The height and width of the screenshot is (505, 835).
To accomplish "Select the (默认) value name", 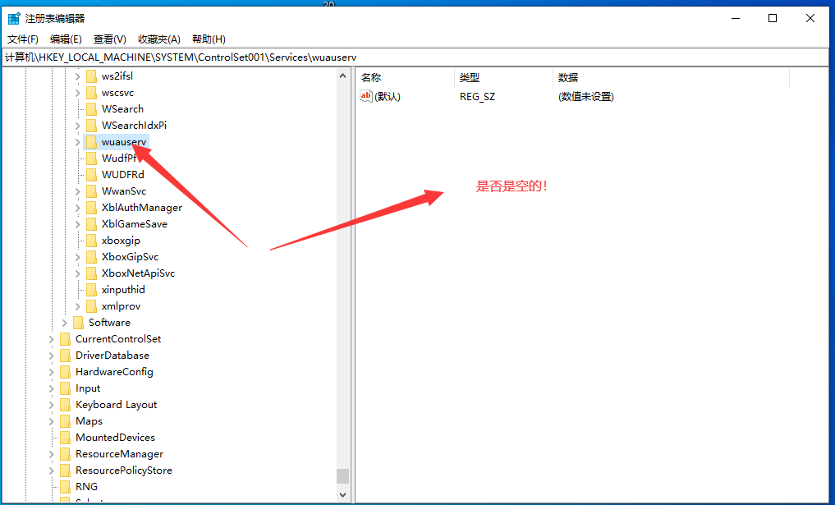I will [388, 97].
